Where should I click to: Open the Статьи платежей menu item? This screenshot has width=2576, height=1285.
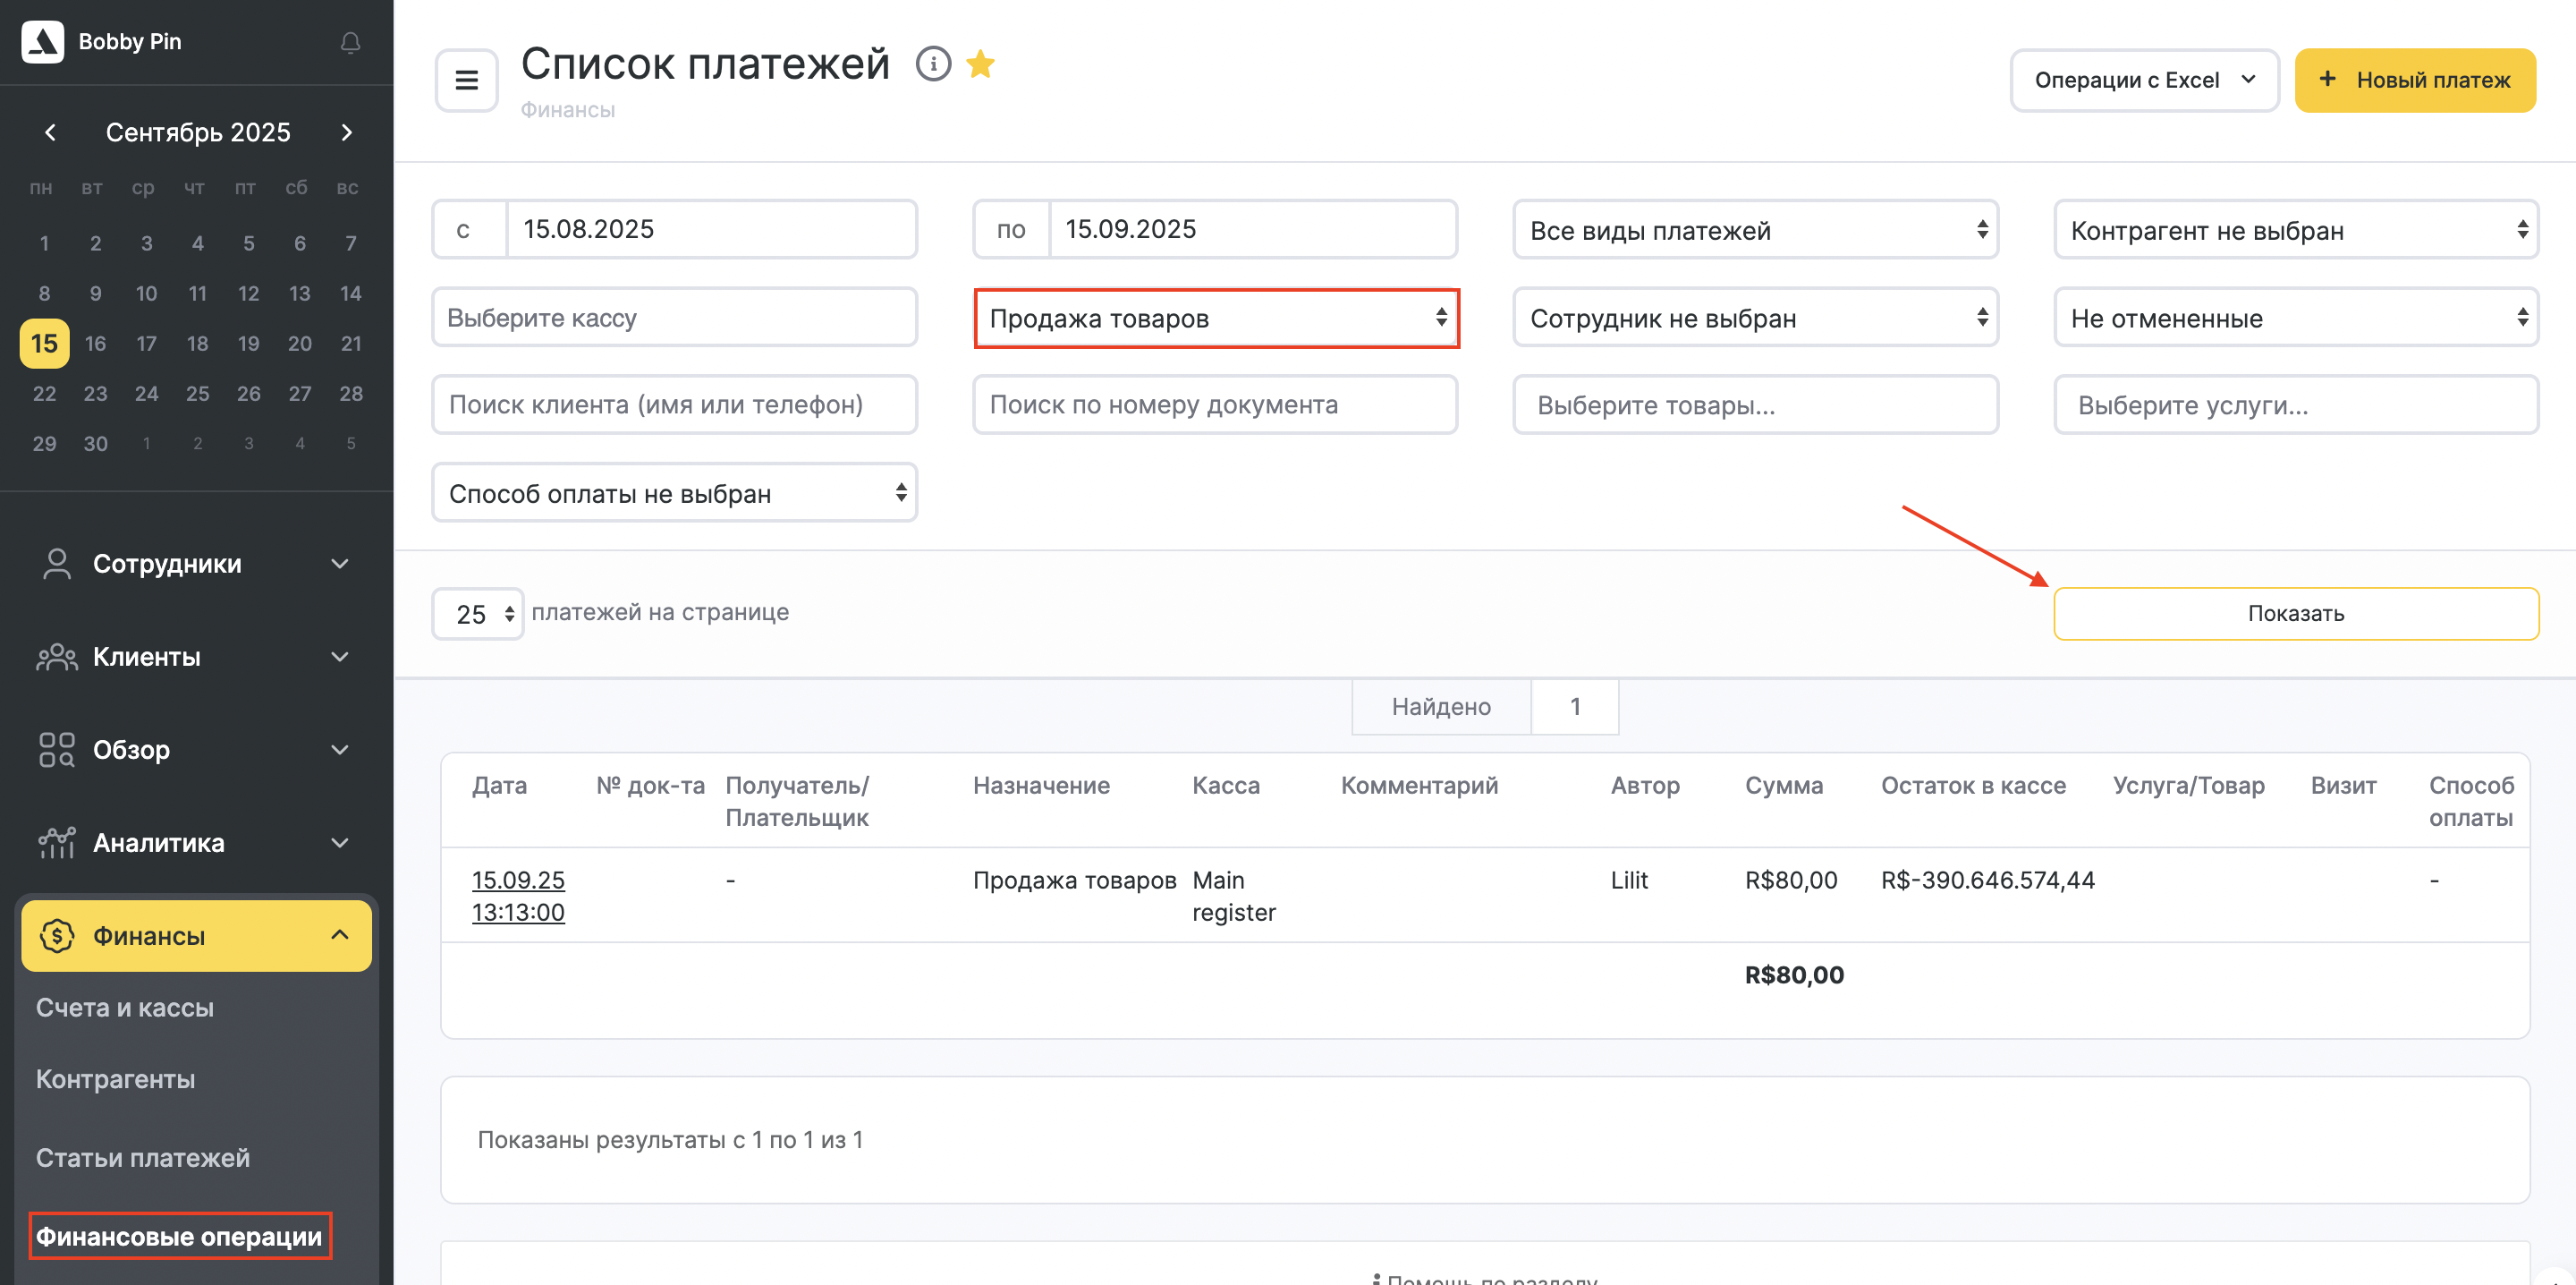[x=143, y=1158]
